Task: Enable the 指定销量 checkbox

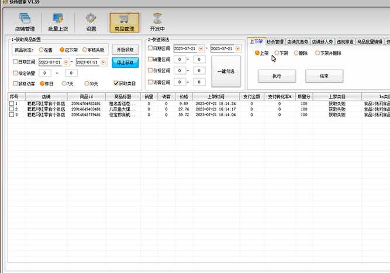Action: (15, 73)
